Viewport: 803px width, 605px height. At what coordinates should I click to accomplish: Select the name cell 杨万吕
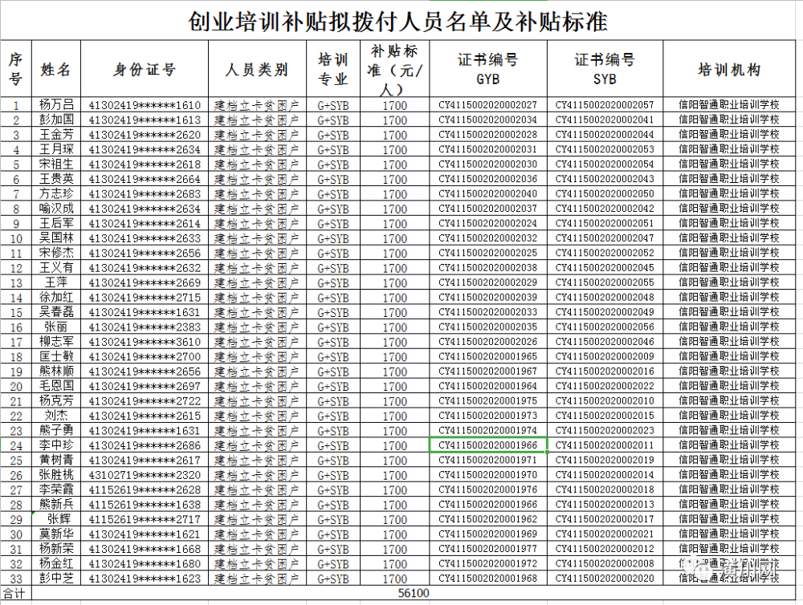pos(56,105)
